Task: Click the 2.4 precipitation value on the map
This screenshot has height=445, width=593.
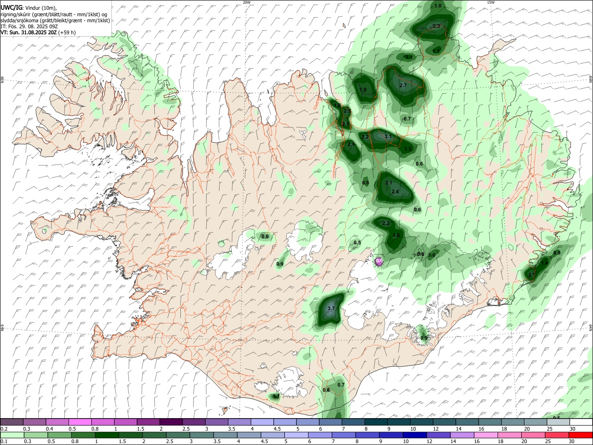Action: pyautogui.click(x=395, y=192)
